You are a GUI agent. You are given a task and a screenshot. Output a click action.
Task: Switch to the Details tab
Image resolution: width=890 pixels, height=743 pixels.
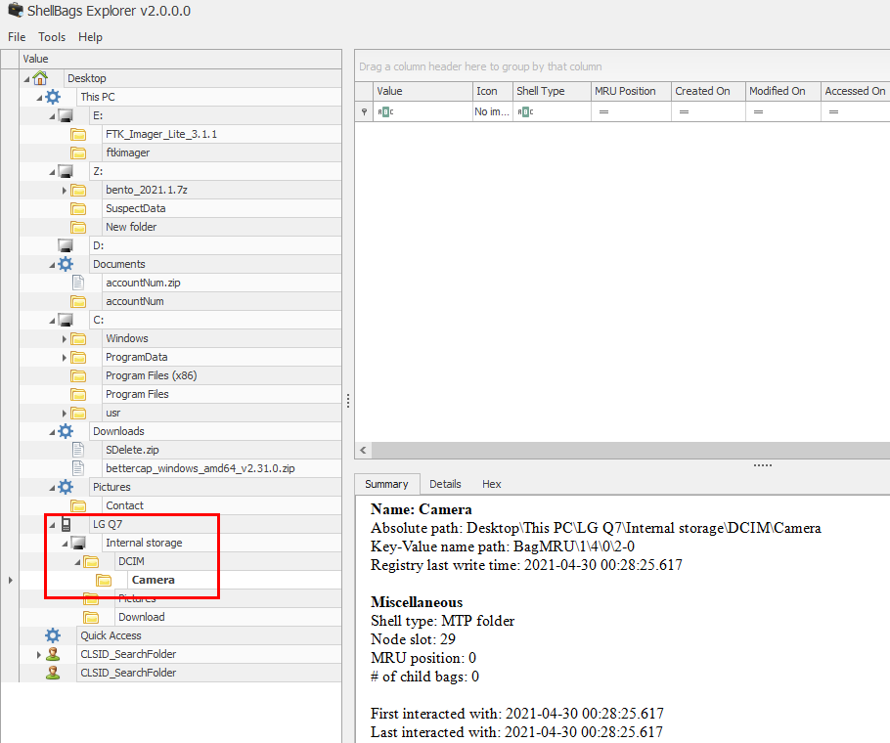coord(444,484)
